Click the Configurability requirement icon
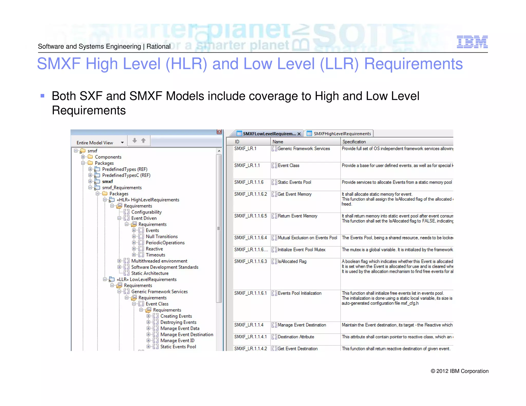The width and height of the screenshot is (526, 406). (x=126, y=212)
